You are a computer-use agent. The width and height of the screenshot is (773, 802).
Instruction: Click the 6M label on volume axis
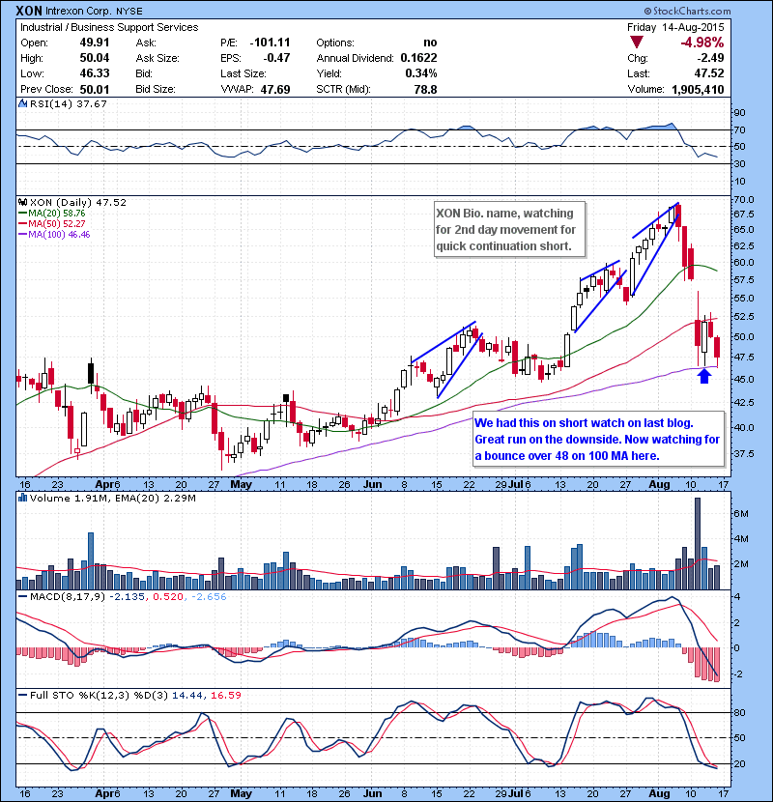click(741, 513)
